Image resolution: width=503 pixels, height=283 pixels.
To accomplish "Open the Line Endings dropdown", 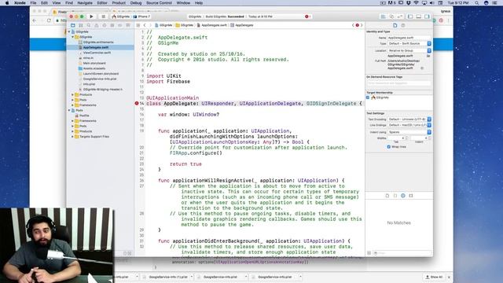I will coord(409,125).
